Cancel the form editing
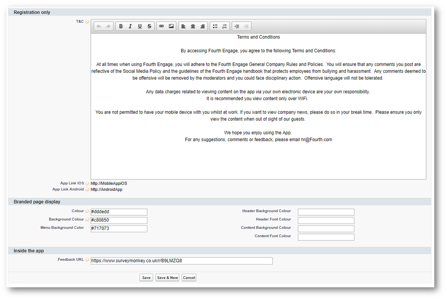Screen dimensions: 447x300 point(189,278)
